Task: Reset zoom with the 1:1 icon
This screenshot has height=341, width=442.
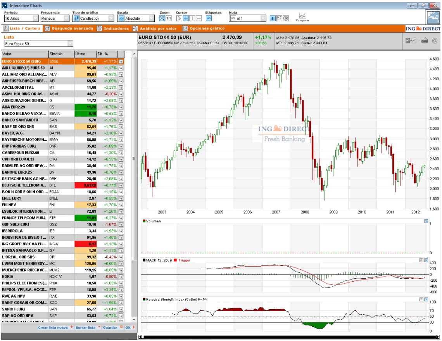Action: point(169,18)
